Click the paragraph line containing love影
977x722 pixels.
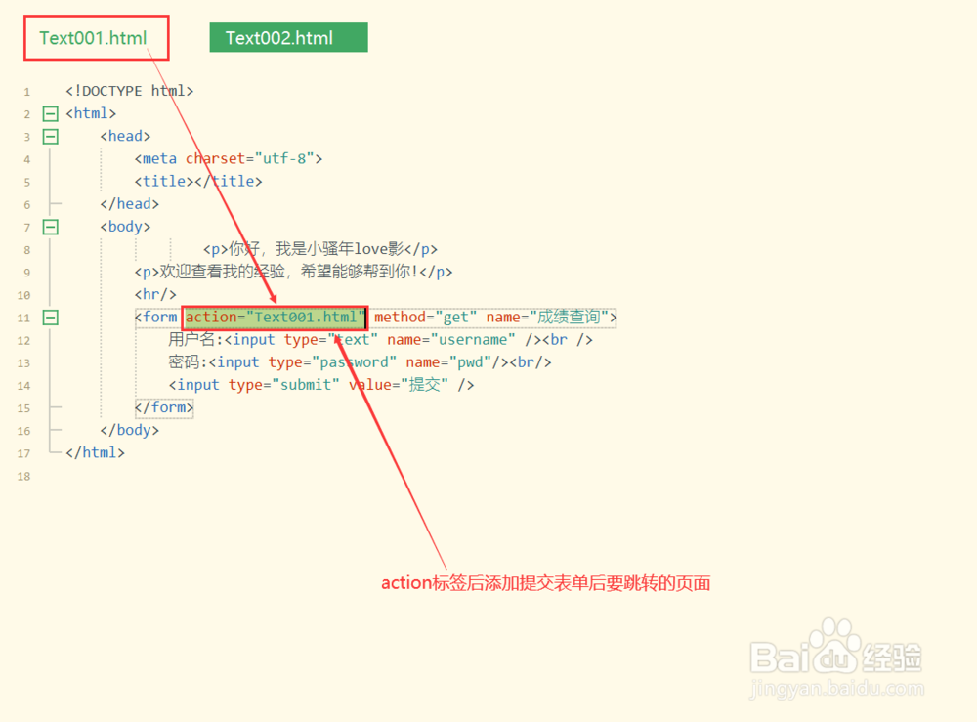pyautogui.click(x=320, y=249)
